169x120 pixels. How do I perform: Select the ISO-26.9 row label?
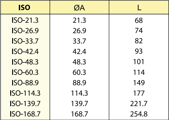25,30
